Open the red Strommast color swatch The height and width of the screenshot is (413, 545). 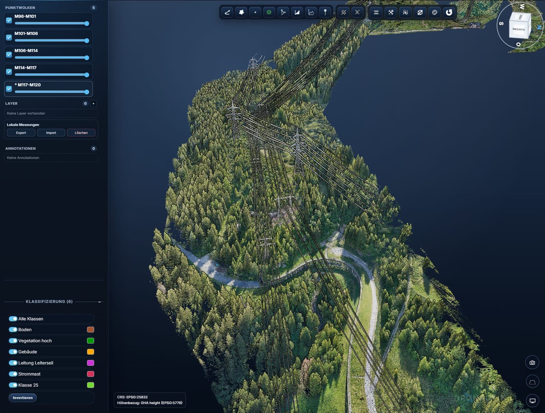click(x=91, y=374)
